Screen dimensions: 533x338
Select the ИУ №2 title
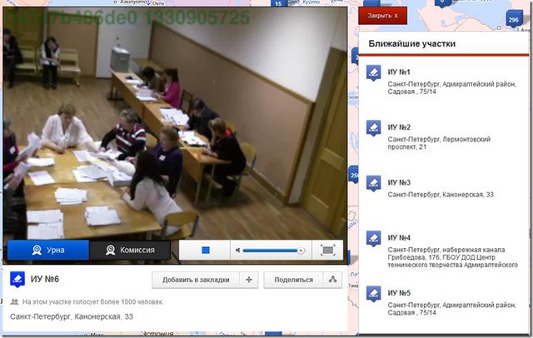(399, 127)
